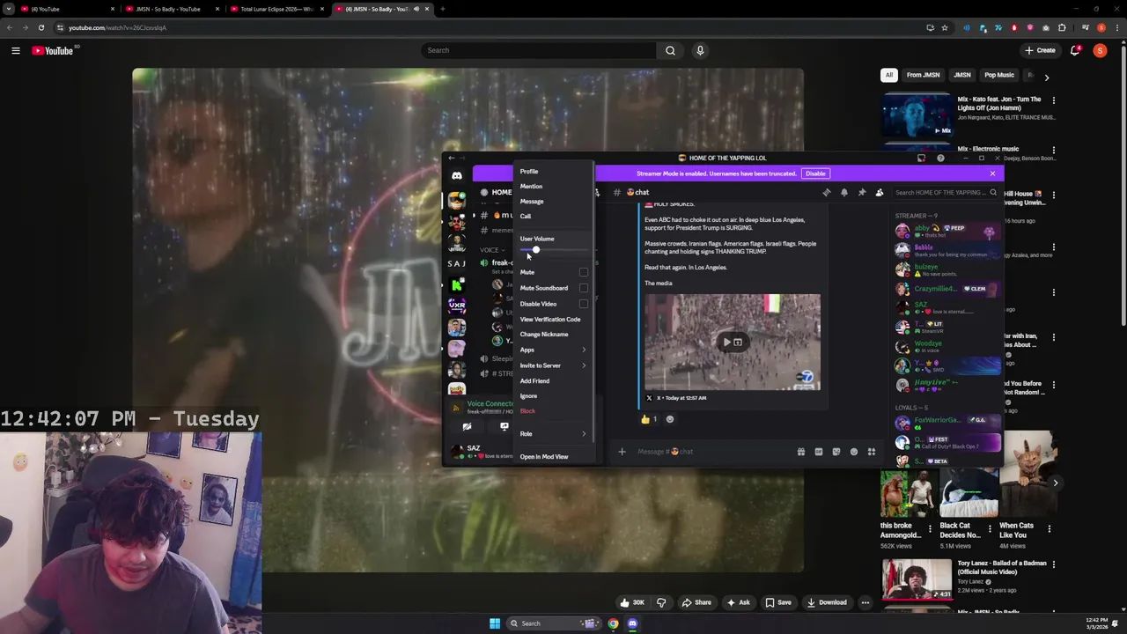Screen dimensions: 1127x634
Task: Bookmark page with Chrome star icon
Action: coord(945,27)
